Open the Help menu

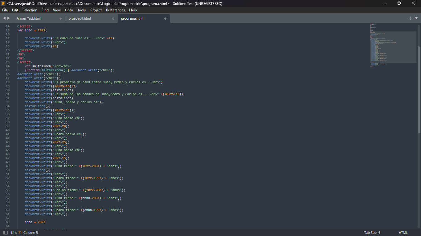click(133, 10)
